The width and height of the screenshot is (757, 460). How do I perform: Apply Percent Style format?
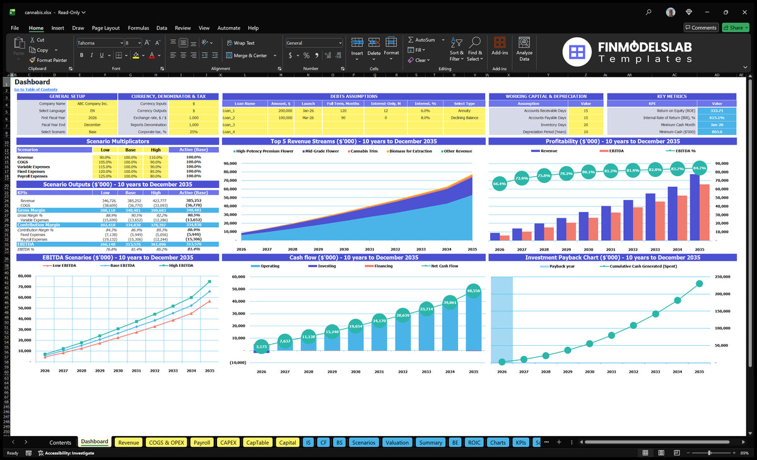point(307,56)
